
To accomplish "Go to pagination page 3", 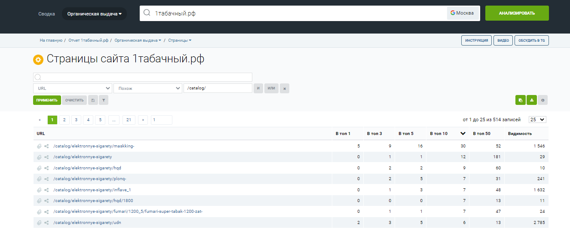I will [76, 120].
